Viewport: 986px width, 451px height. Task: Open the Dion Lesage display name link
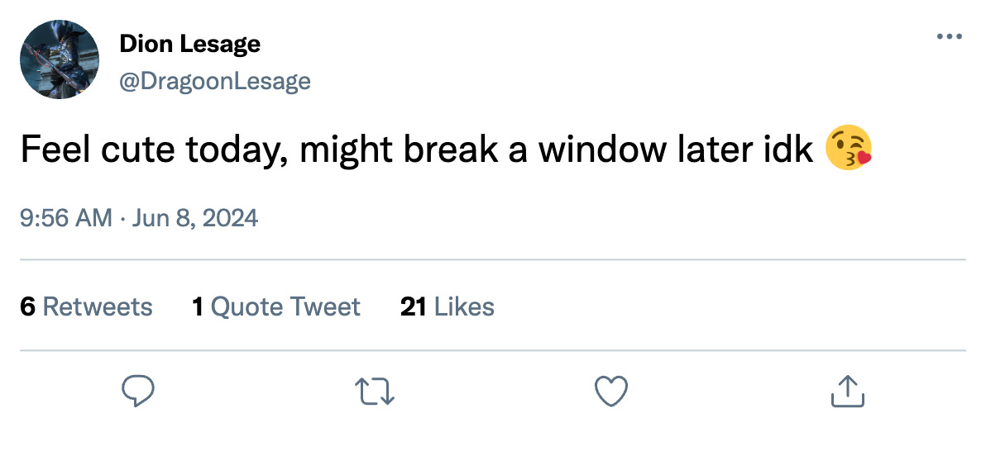point(189,44)
